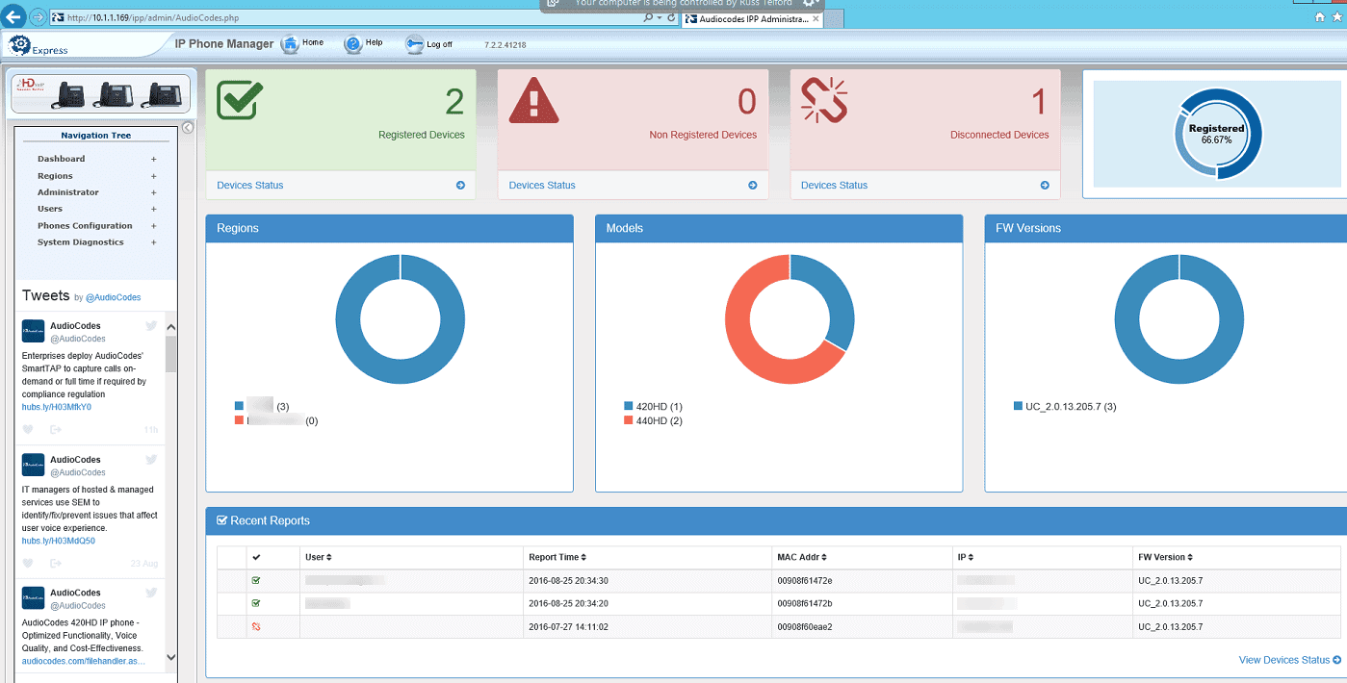Click the phone models banner image
Viewport: 1347px width, 683px height.
100,94
